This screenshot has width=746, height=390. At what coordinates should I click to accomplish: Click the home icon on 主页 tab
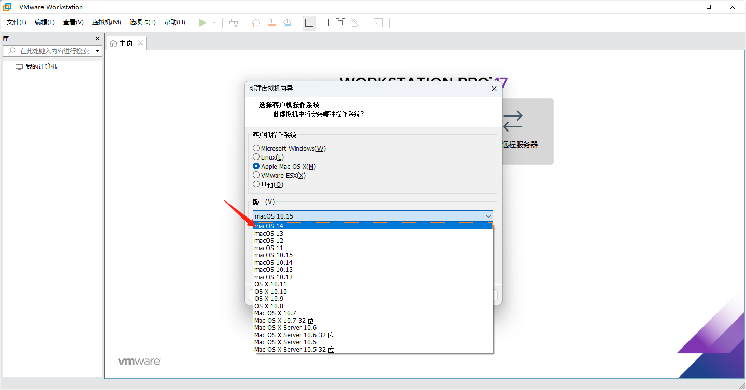[x=113, y=43]
